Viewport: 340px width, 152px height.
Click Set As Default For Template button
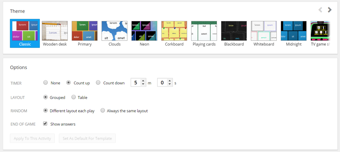click(87, 138)
